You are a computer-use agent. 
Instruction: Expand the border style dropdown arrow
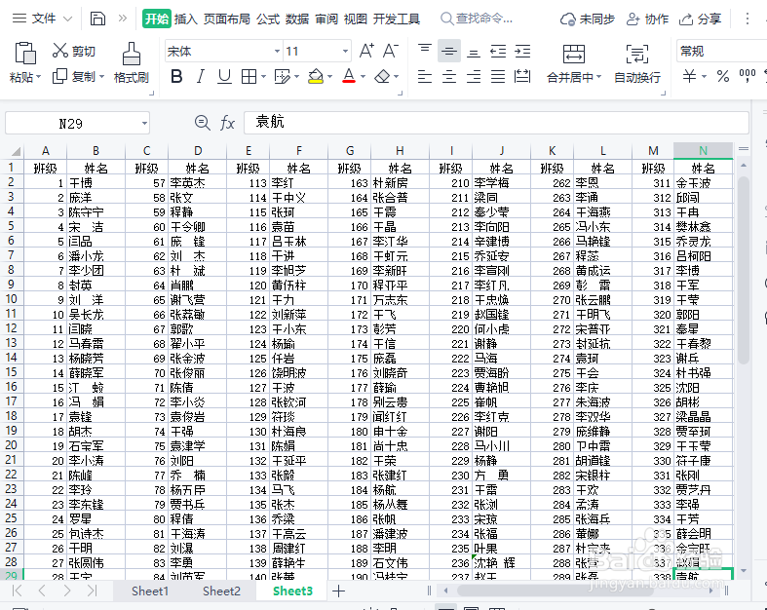(x=264, y=76)
